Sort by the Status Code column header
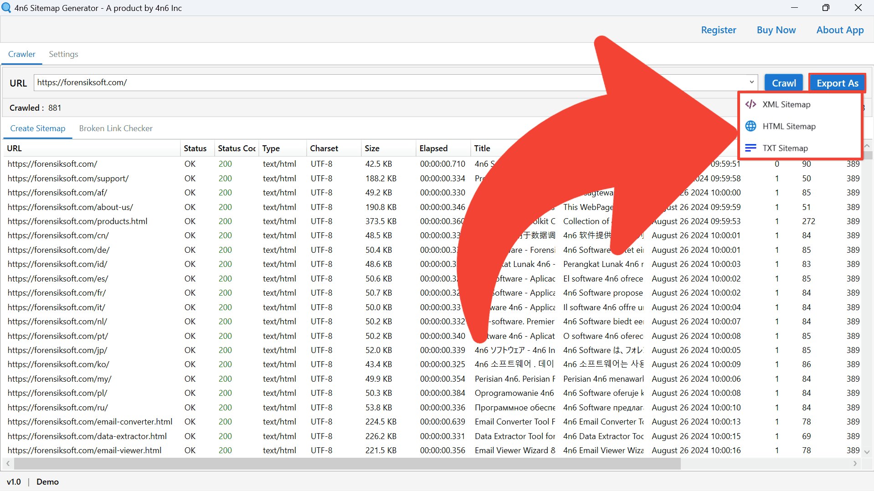Viewport: 874px width, 491px height. 236,148
